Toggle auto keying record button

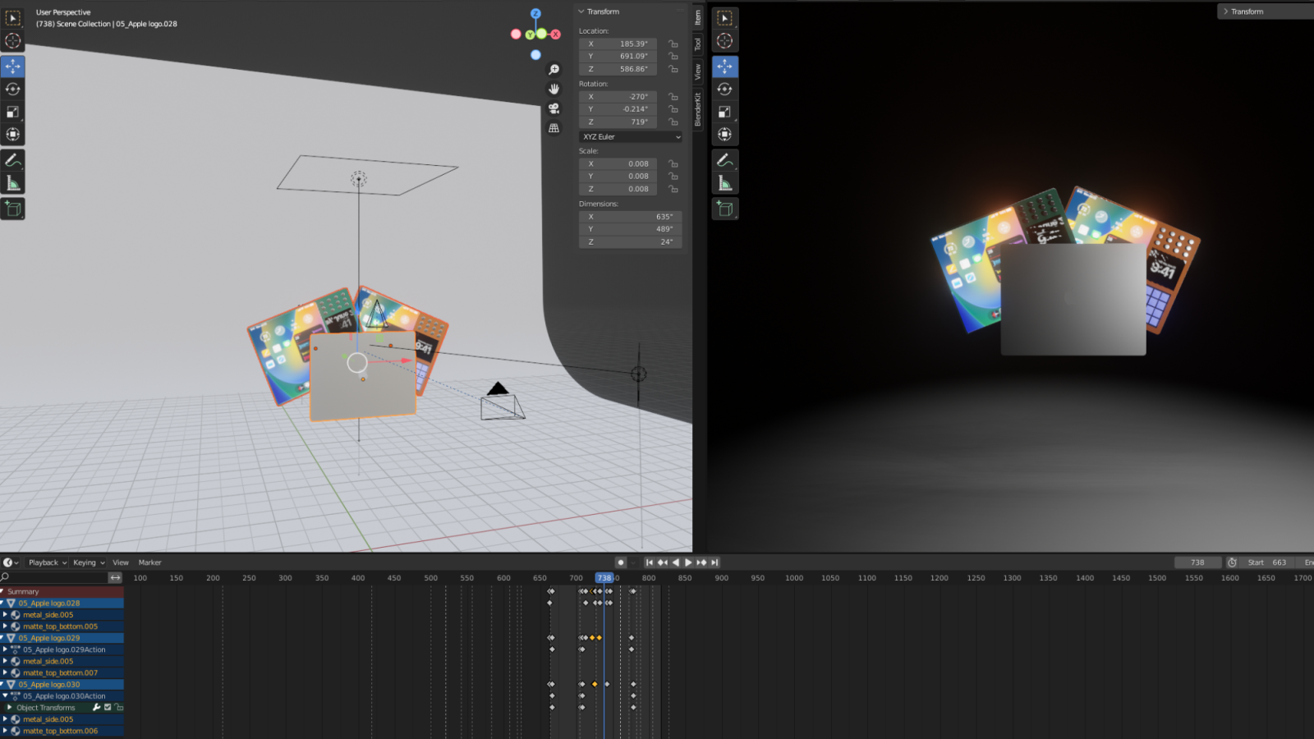(621, 562)
